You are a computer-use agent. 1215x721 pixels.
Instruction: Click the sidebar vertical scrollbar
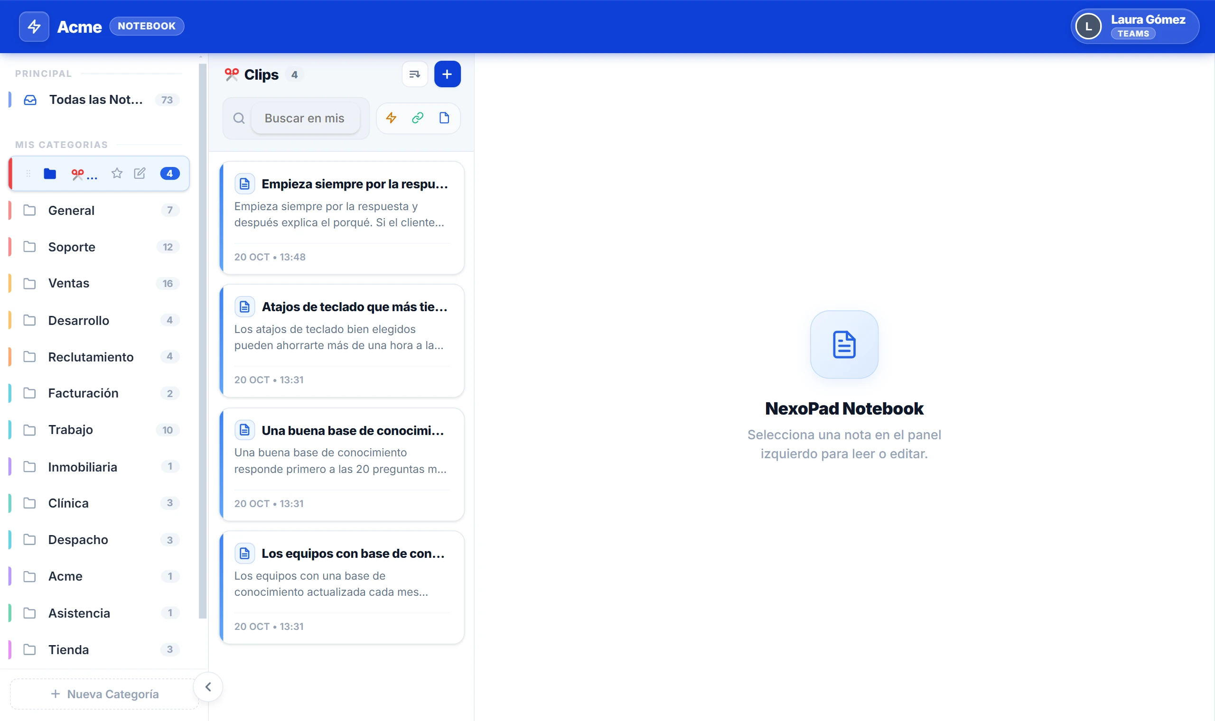click(x=203, y=340)
